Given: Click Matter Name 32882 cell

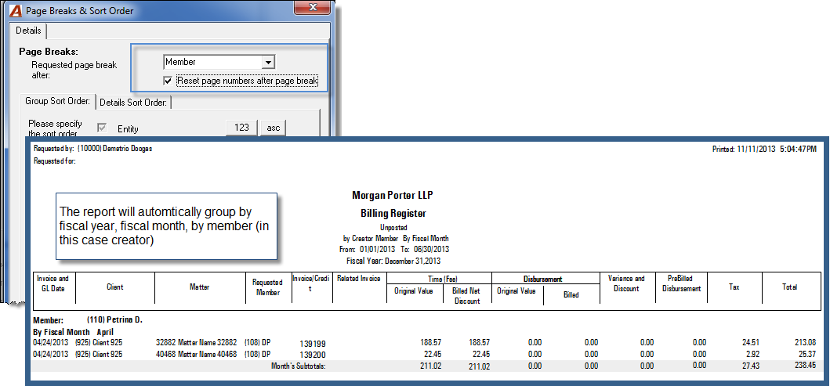Looking at the screenshot, I should pyautogui.click(x=197, y=343).
